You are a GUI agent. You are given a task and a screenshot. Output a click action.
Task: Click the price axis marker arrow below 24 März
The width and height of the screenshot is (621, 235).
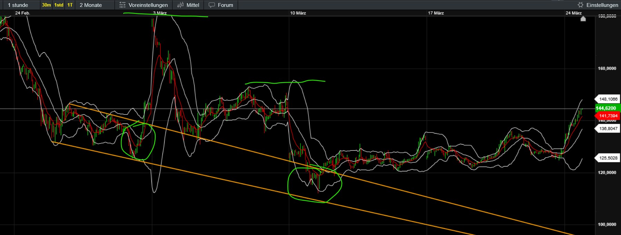click(x=583, y=19)
